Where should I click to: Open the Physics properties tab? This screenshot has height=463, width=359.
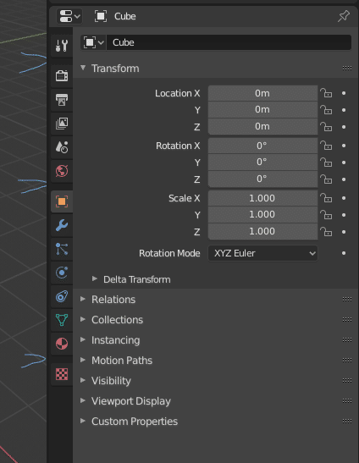click(62, 273)
